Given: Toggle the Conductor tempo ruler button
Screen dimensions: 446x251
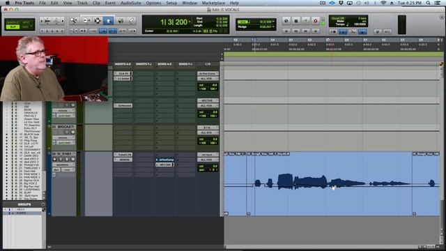Looking at the screenshot, I should 362,31.
